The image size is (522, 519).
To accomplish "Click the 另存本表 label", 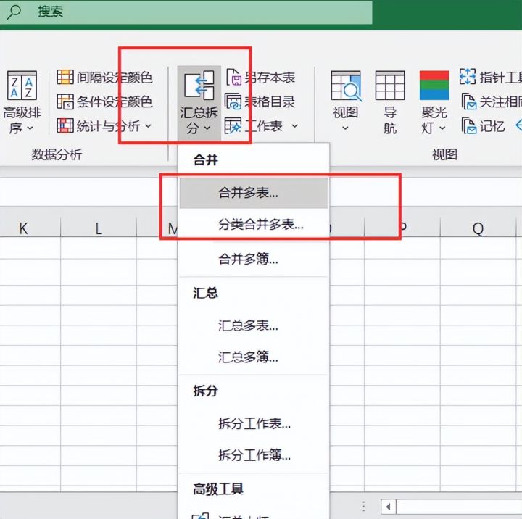I will click(270, 78).
